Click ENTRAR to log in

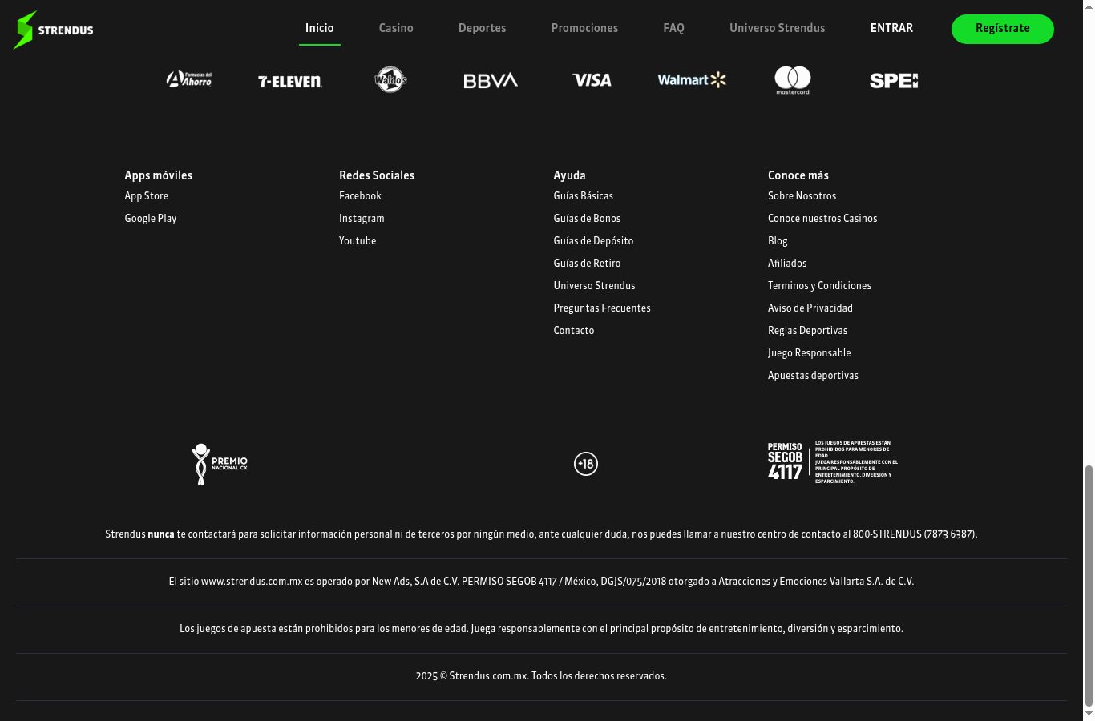coord(892,28)
